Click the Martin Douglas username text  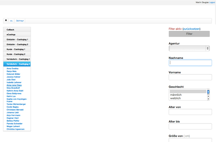[202, 2]
